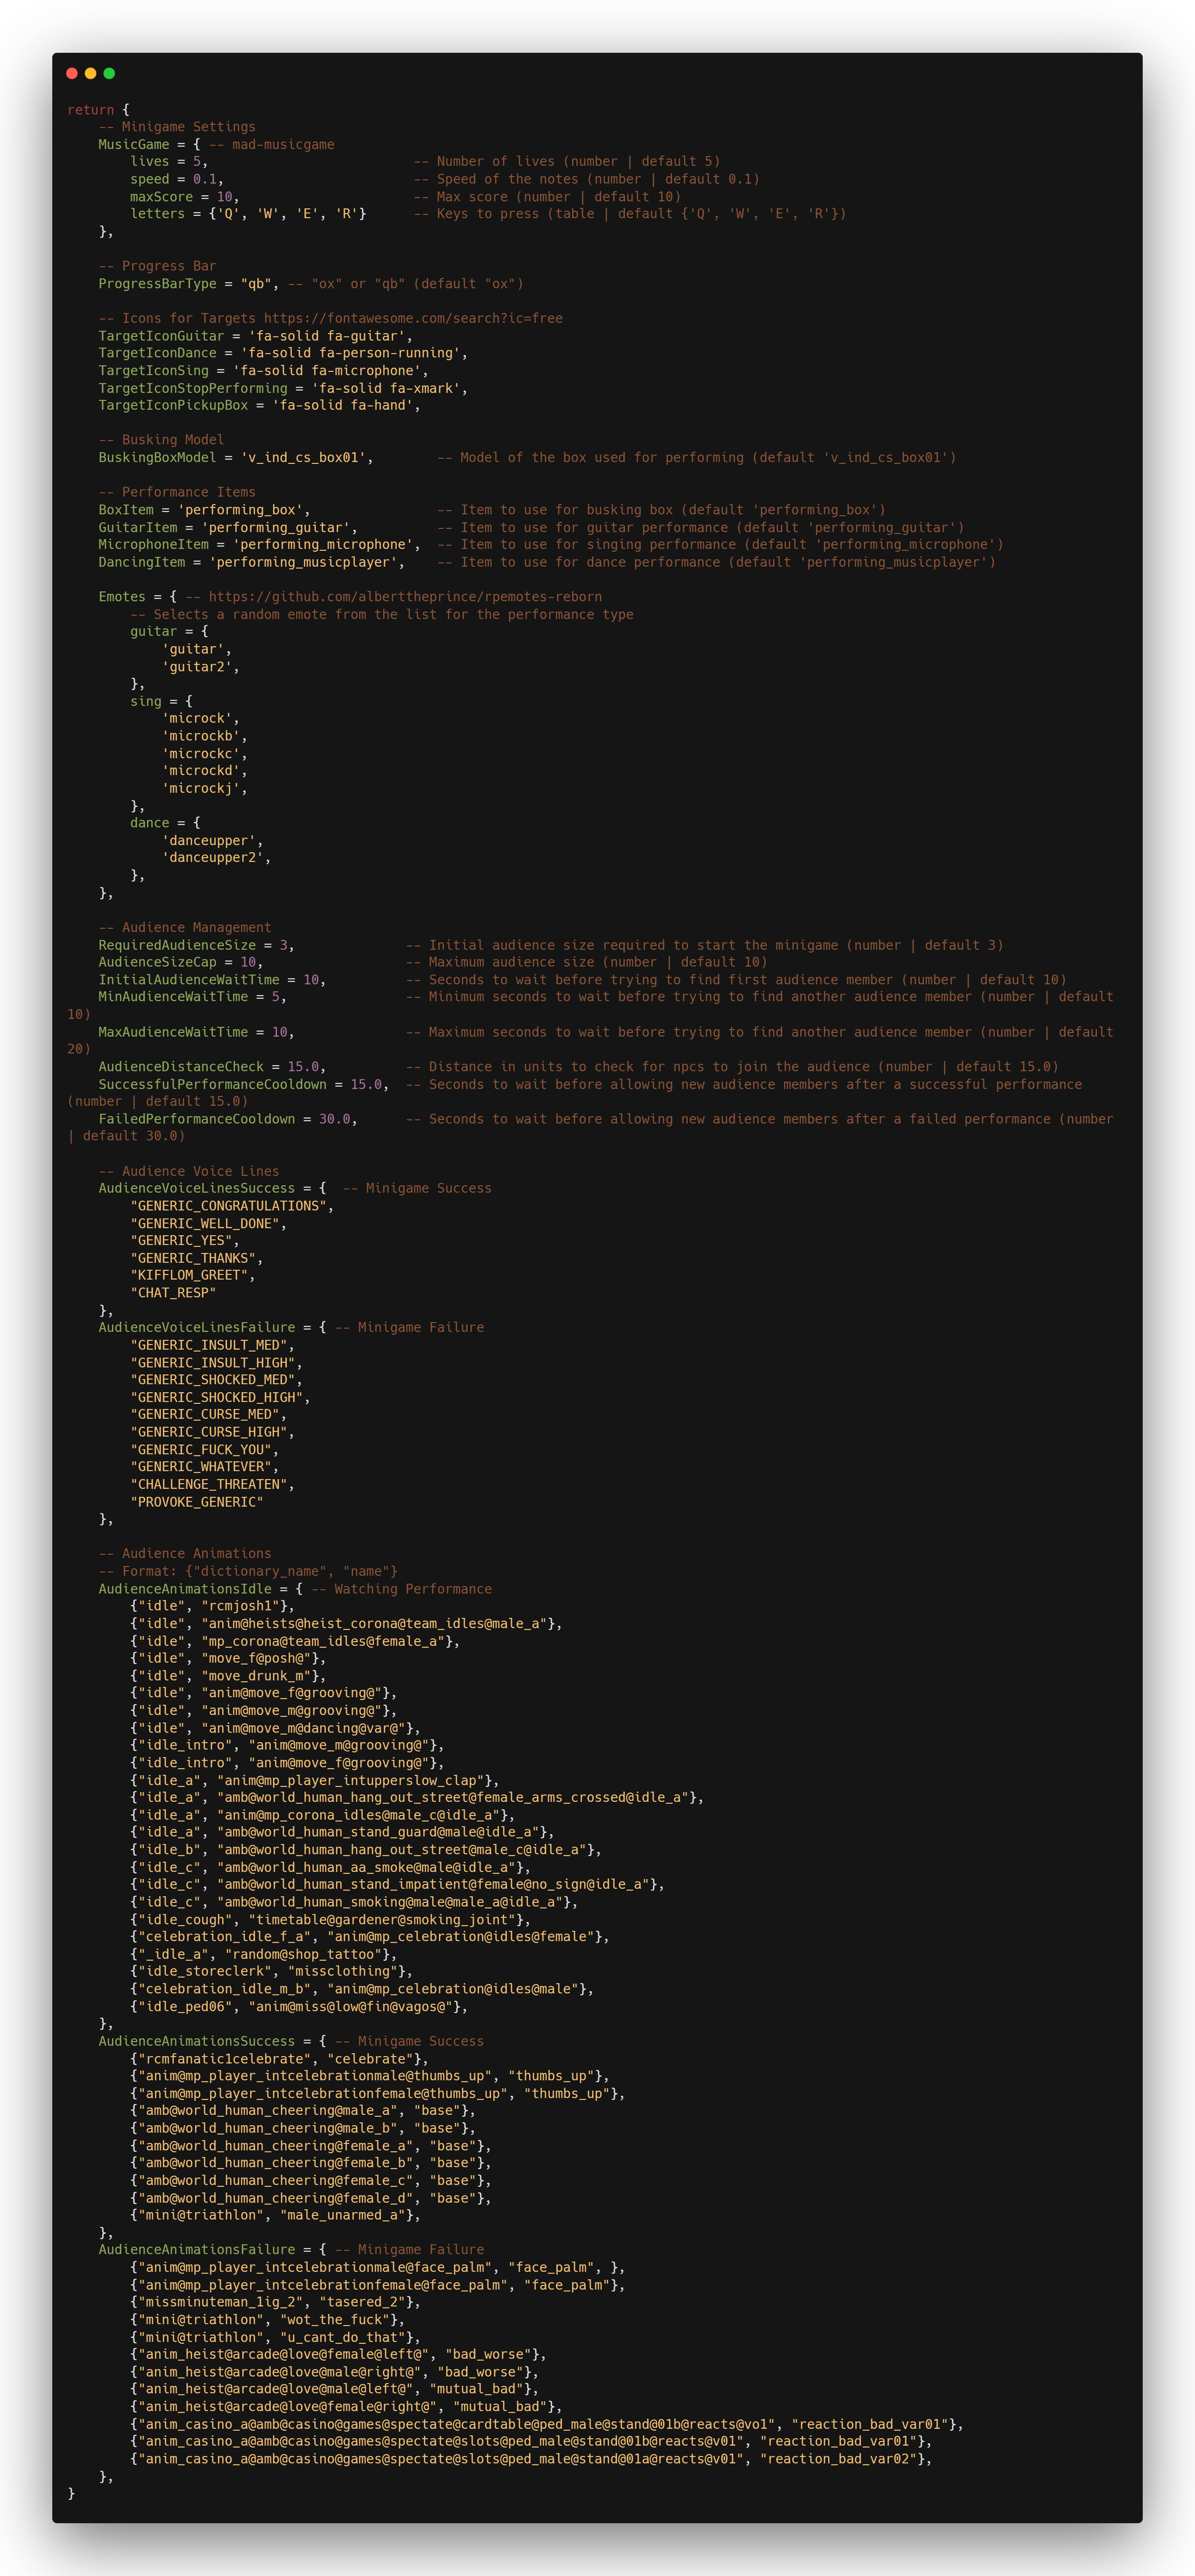
Task: Click the MusicGame table name
Action: coord(133,144)
